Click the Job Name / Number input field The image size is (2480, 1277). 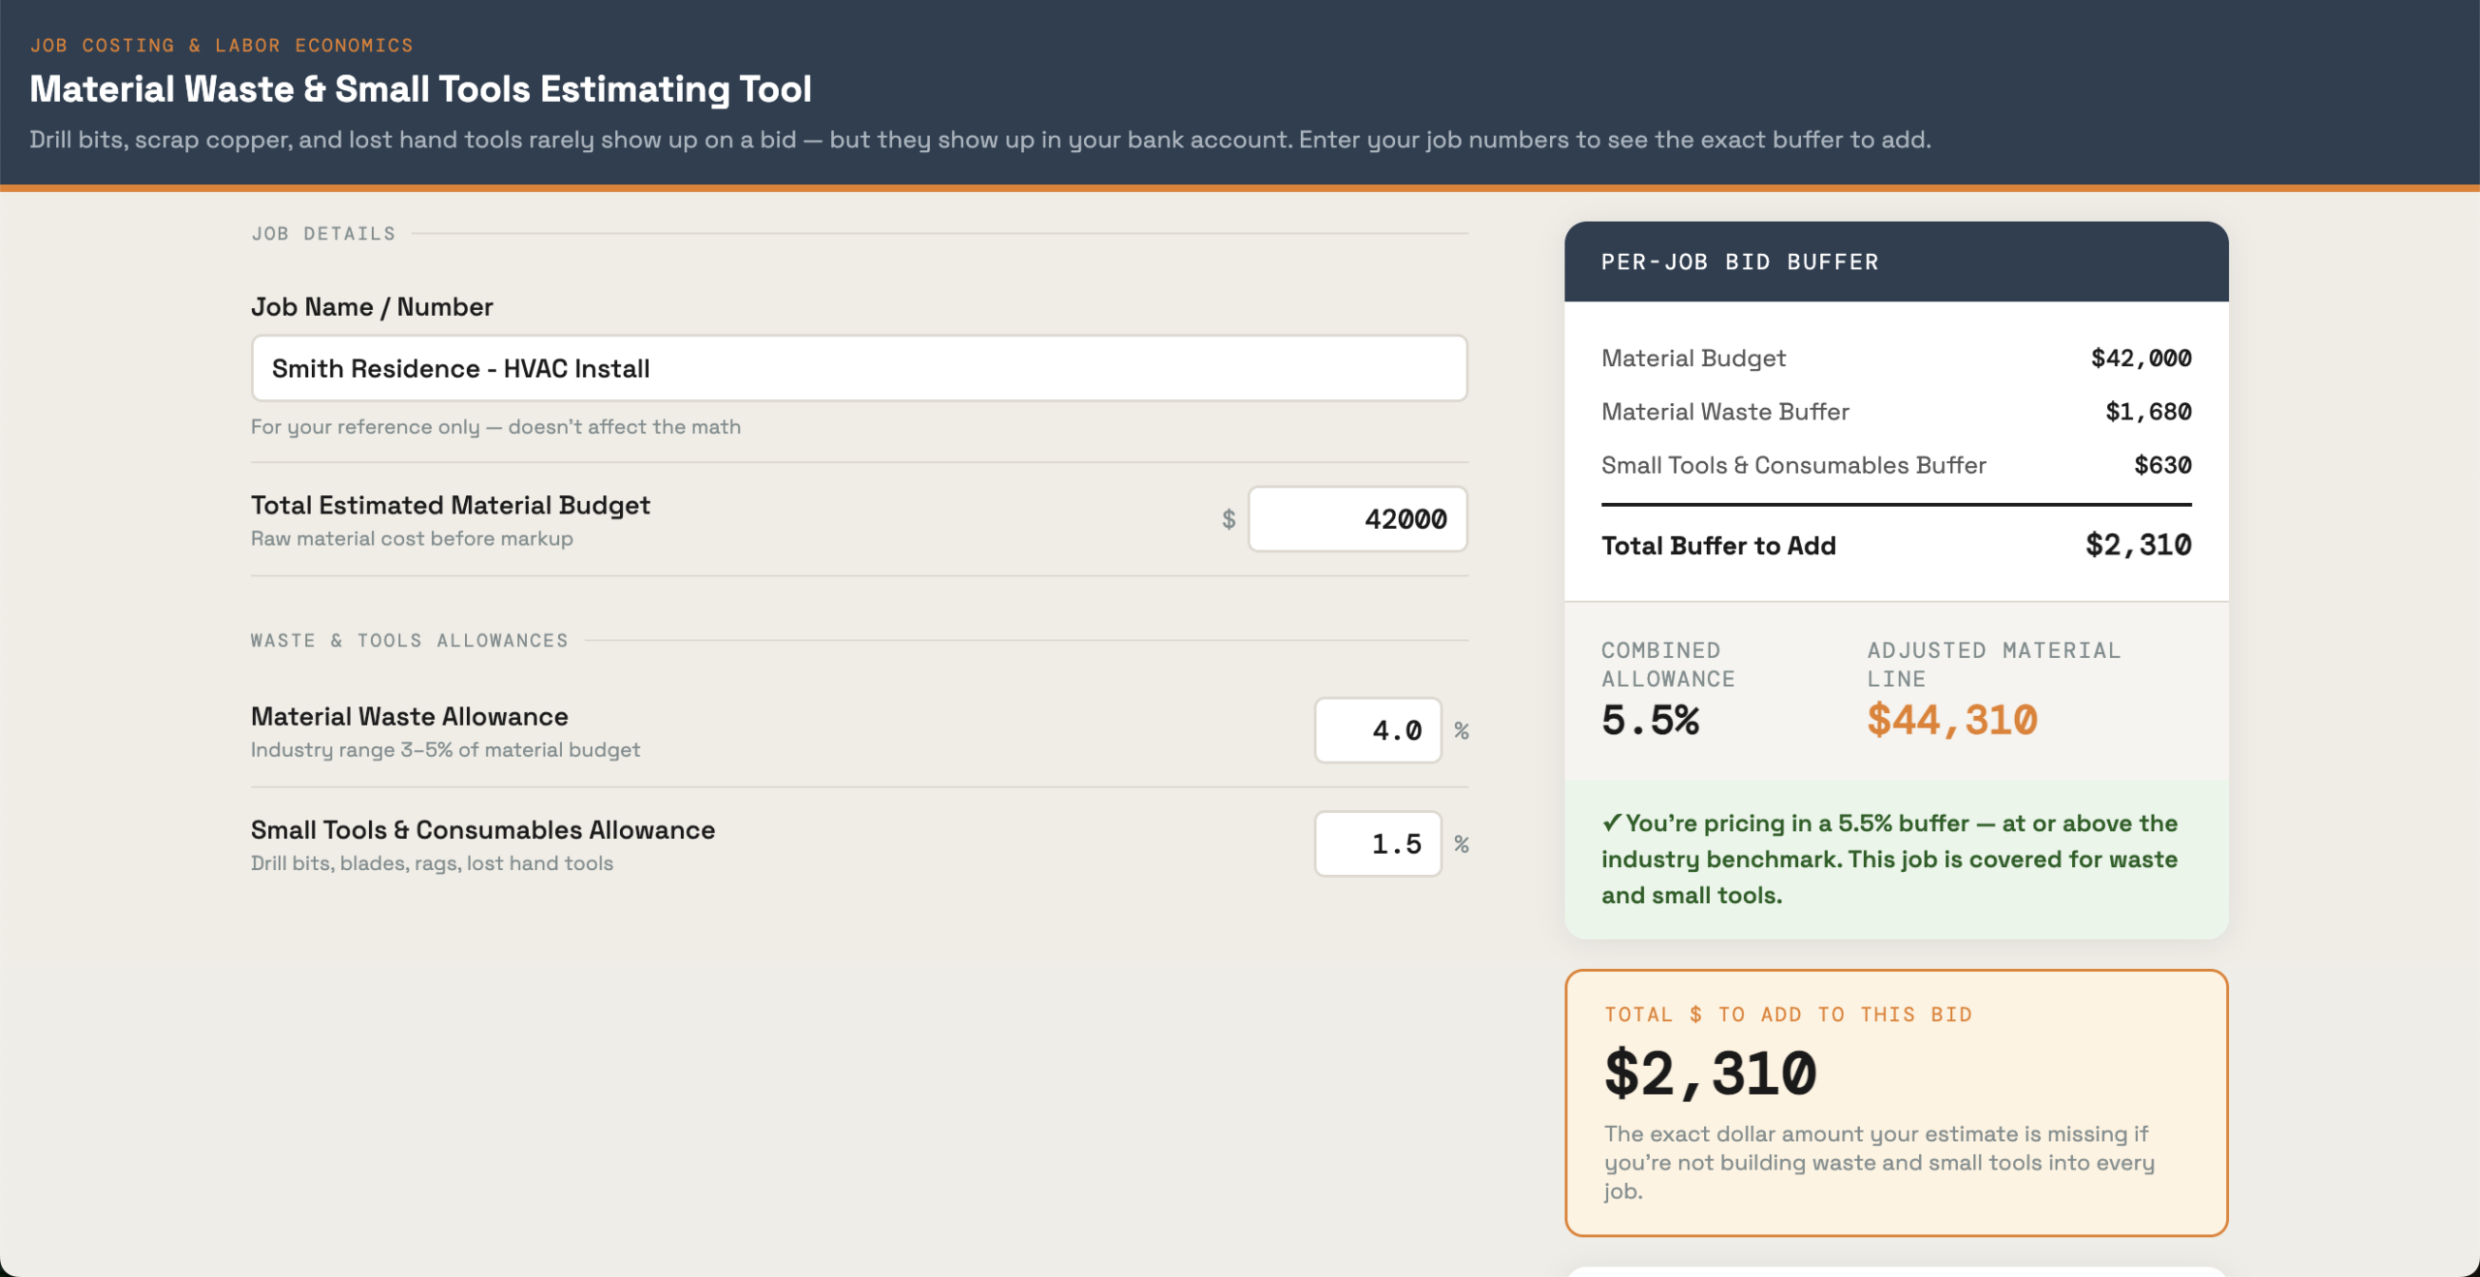tap(859, 368)
